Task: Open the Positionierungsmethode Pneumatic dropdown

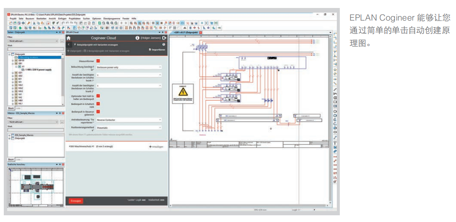Action: [x=129, y=128]
